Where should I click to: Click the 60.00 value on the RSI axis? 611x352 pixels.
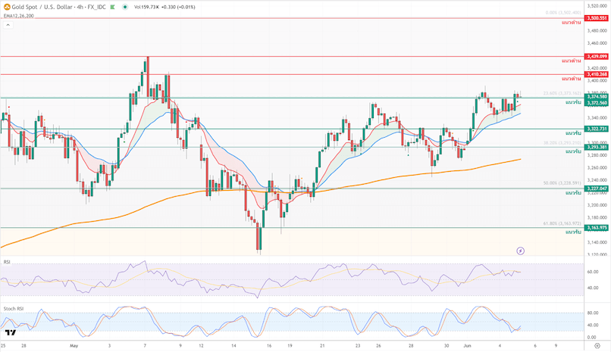coord(593,272)
